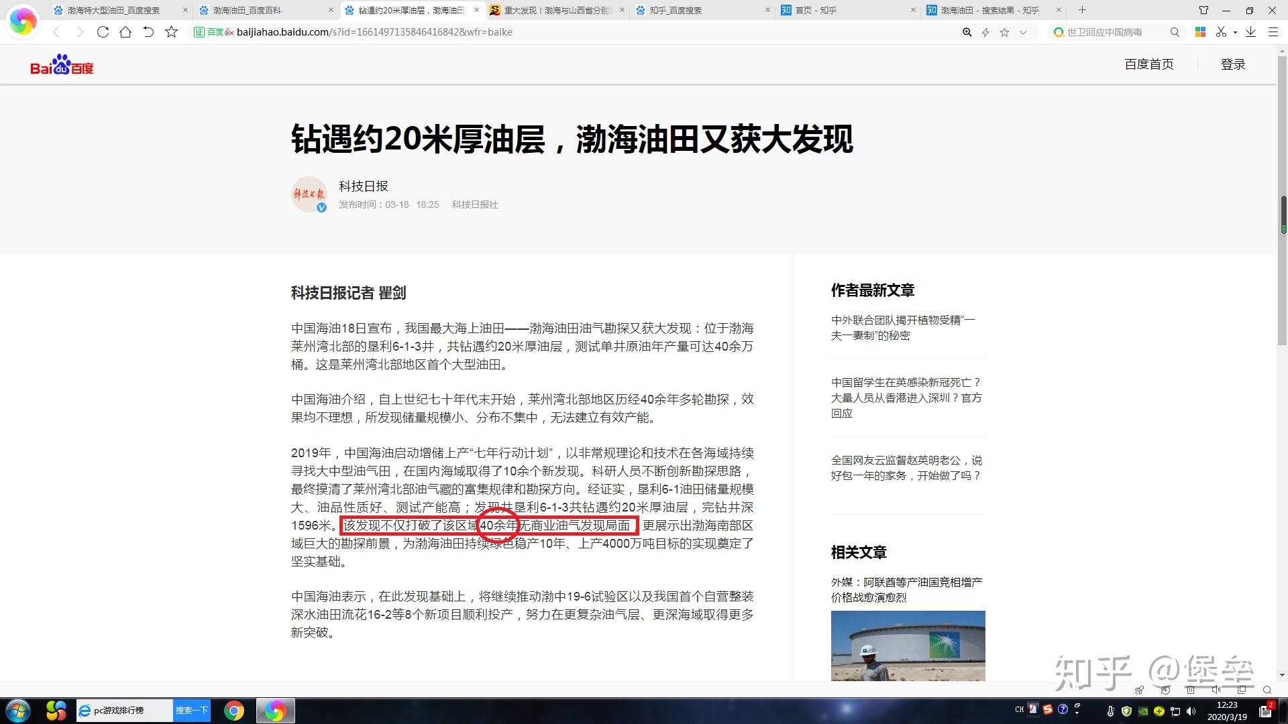Image resolution: width=1288 pixels, height=724 pixels.
Task: Toggle the page mute speaker icon
Action: tap(1216, 689)
